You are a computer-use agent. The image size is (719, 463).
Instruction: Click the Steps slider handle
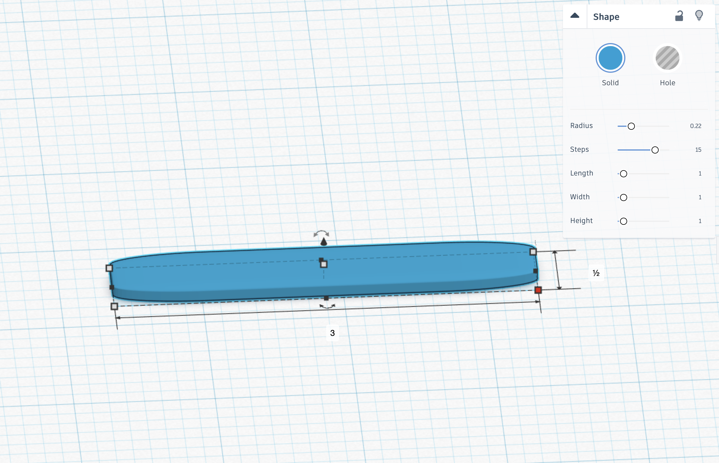655,150
